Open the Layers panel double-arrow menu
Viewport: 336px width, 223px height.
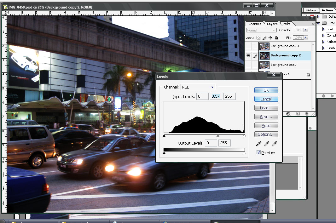(313, 24)
